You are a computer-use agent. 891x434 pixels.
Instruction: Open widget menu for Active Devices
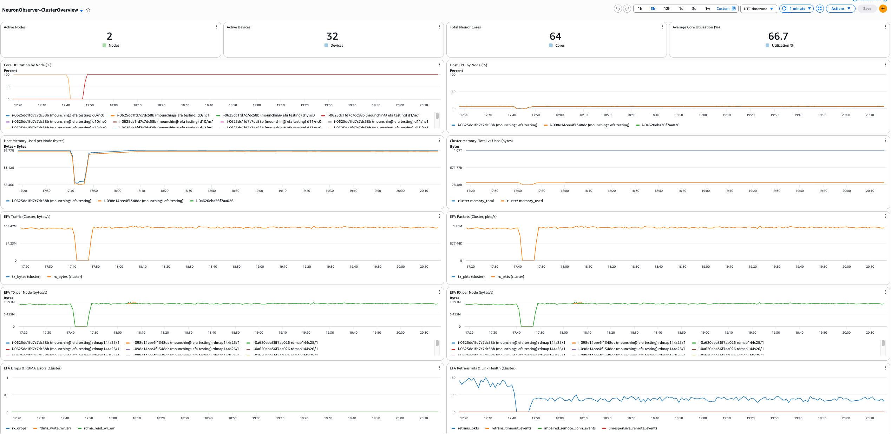coord(440,27)
